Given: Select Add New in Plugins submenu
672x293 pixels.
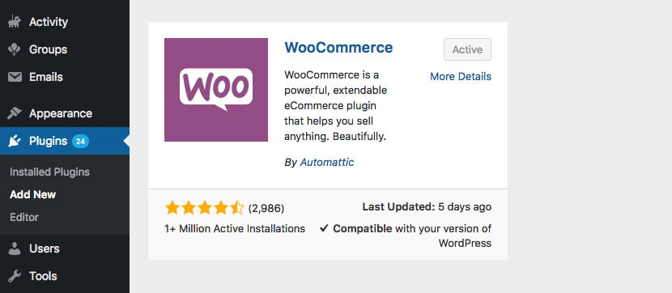Looking at the screenshot, I should coord(32,194).
